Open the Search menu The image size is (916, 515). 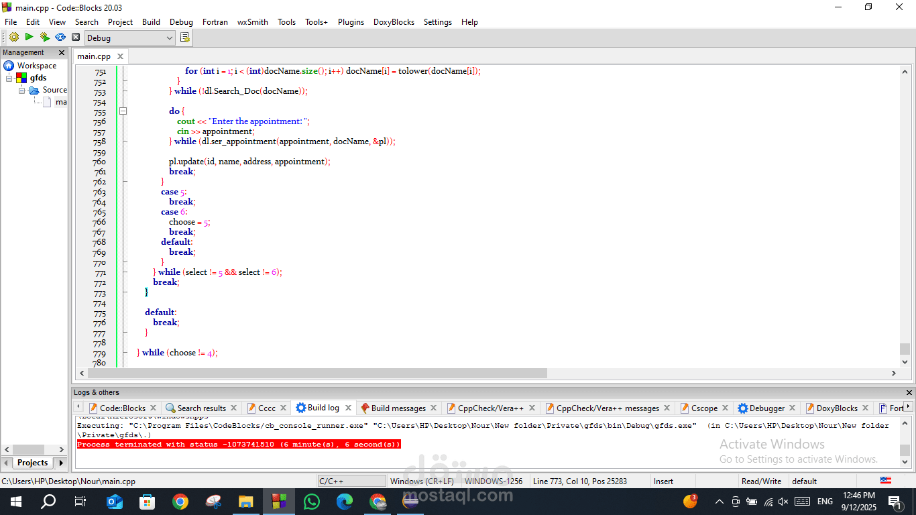click(87, 22)
